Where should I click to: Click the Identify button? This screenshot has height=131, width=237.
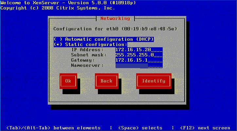[154, 81]
